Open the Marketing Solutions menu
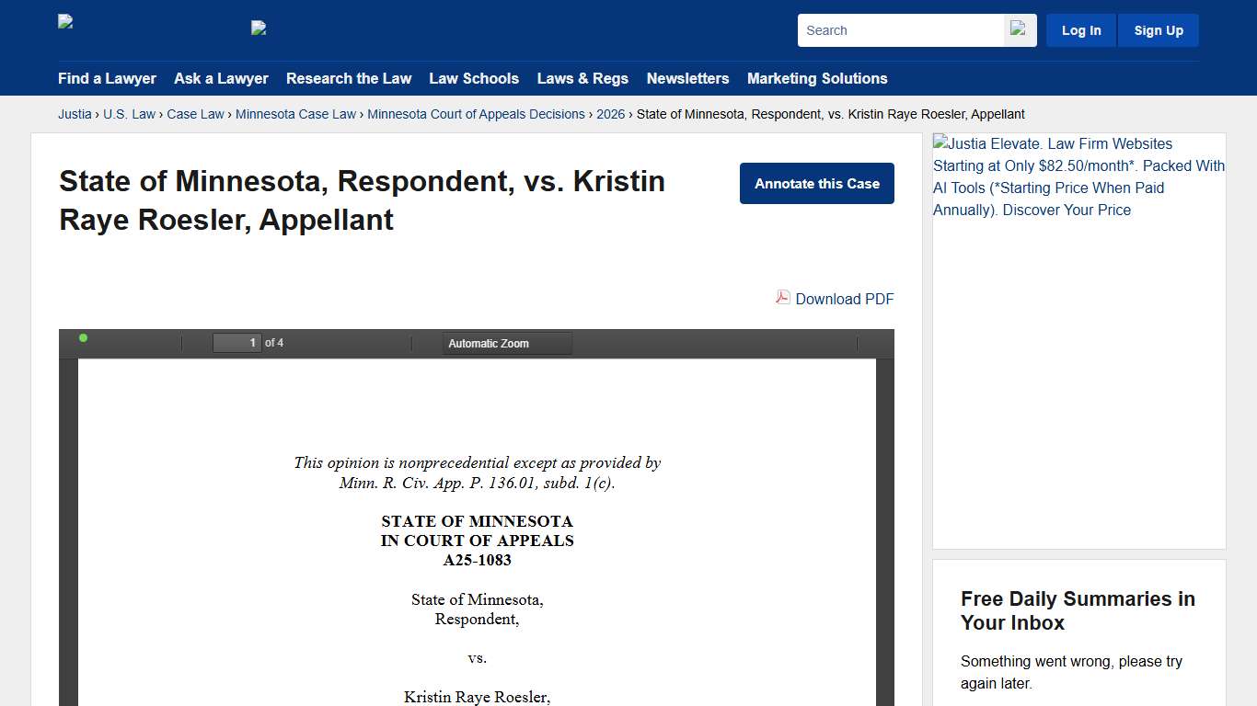1257x706 pixels. coord(817,79)
